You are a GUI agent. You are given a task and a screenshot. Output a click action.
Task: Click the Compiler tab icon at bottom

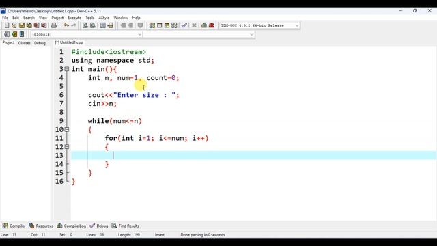click(5, 225)
